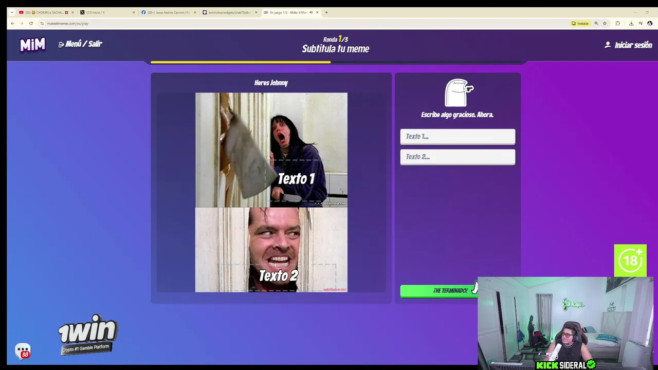Screen dimensions: 658x370
Task: Click the Heres Johnny meme title
Action: pyautogui.click(x=271, y=83)
